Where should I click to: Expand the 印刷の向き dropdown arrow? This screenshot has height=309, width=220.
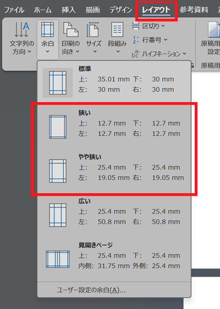pos(78,52)
